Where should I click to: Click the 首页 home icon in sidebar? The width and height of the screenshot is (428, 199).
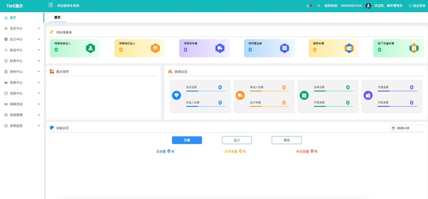pos(6,18)
